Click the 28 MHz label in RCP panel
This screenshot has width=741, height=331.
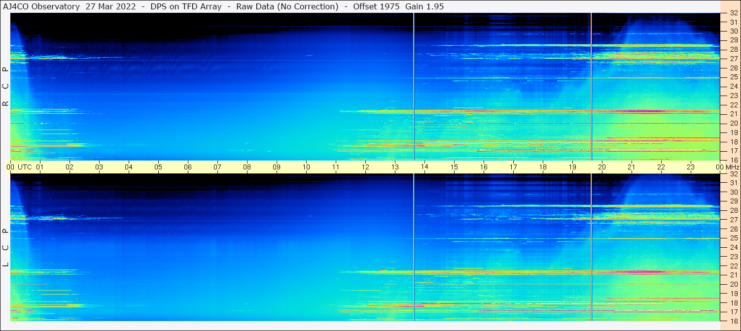(x=734, y=50)
